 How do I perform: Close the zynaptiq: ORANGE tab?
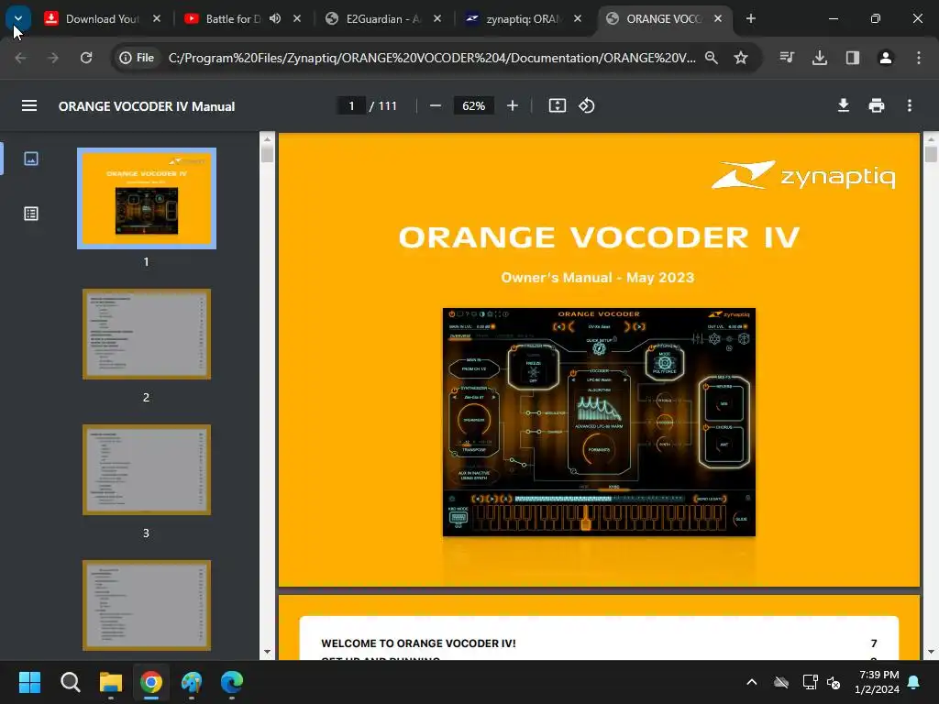point(578,18)
